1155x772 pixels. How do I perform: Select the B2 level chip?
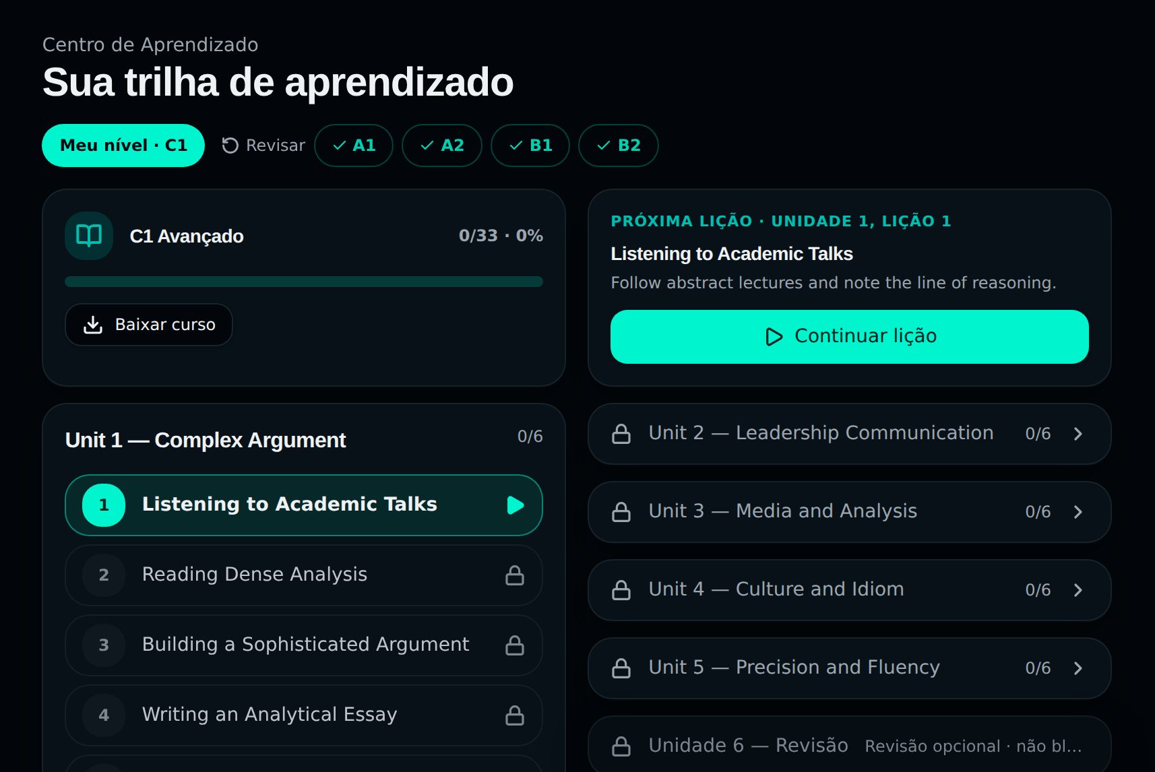(x=619, y=146)
